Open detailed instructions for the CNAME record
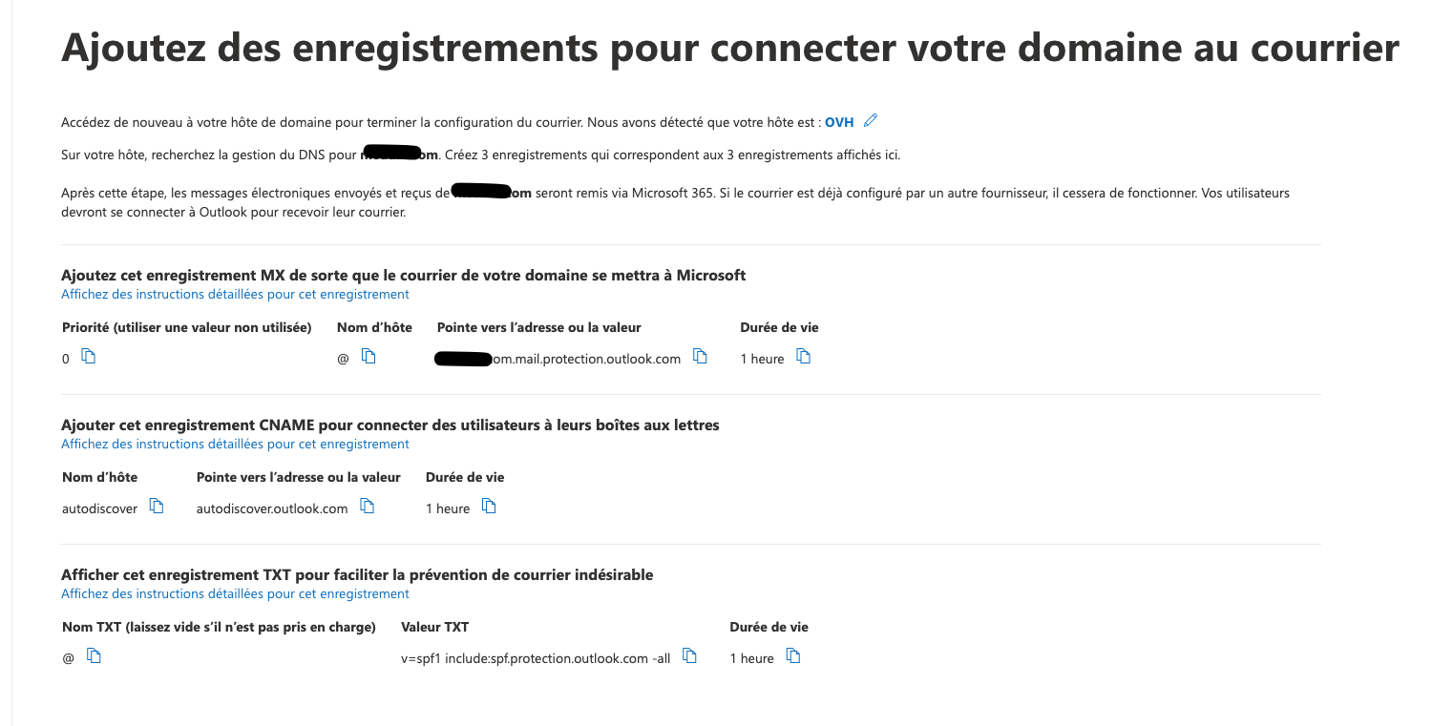This screenshot has height=726, width=1432. point(235,445)
